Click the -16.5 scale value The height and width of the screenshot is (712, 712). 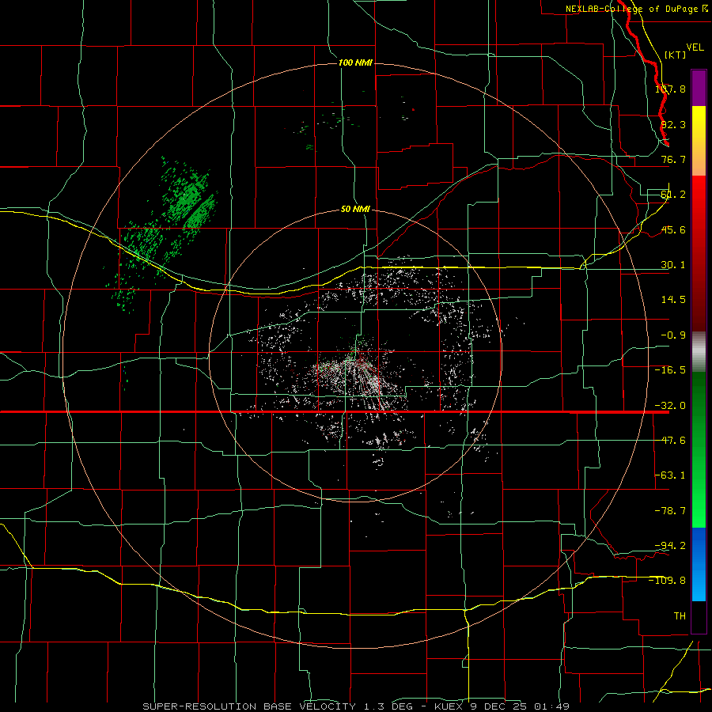[x=670, y=370]
